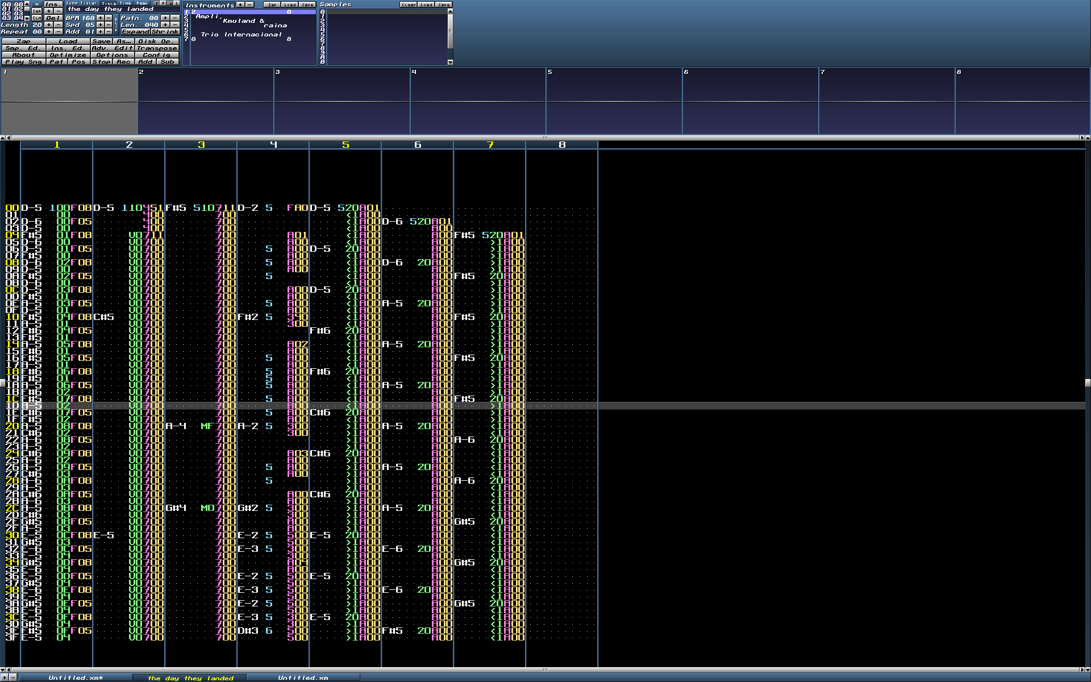Open the Ins. Ed. instrument editor

coord(68,48)
